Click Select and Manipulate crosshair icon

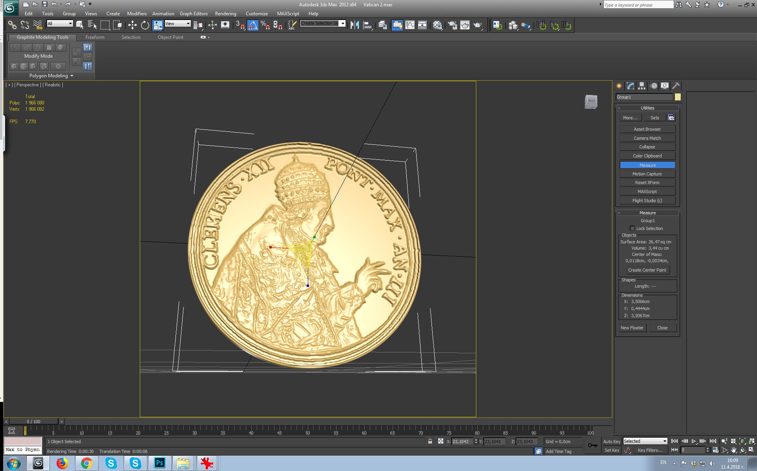pos(212,25)
